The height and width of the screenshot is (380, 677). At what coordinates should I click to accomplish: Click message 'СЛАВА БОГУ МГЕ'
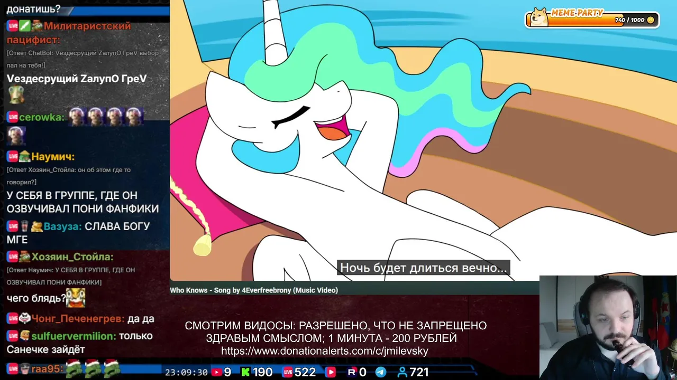click(78, 233)
